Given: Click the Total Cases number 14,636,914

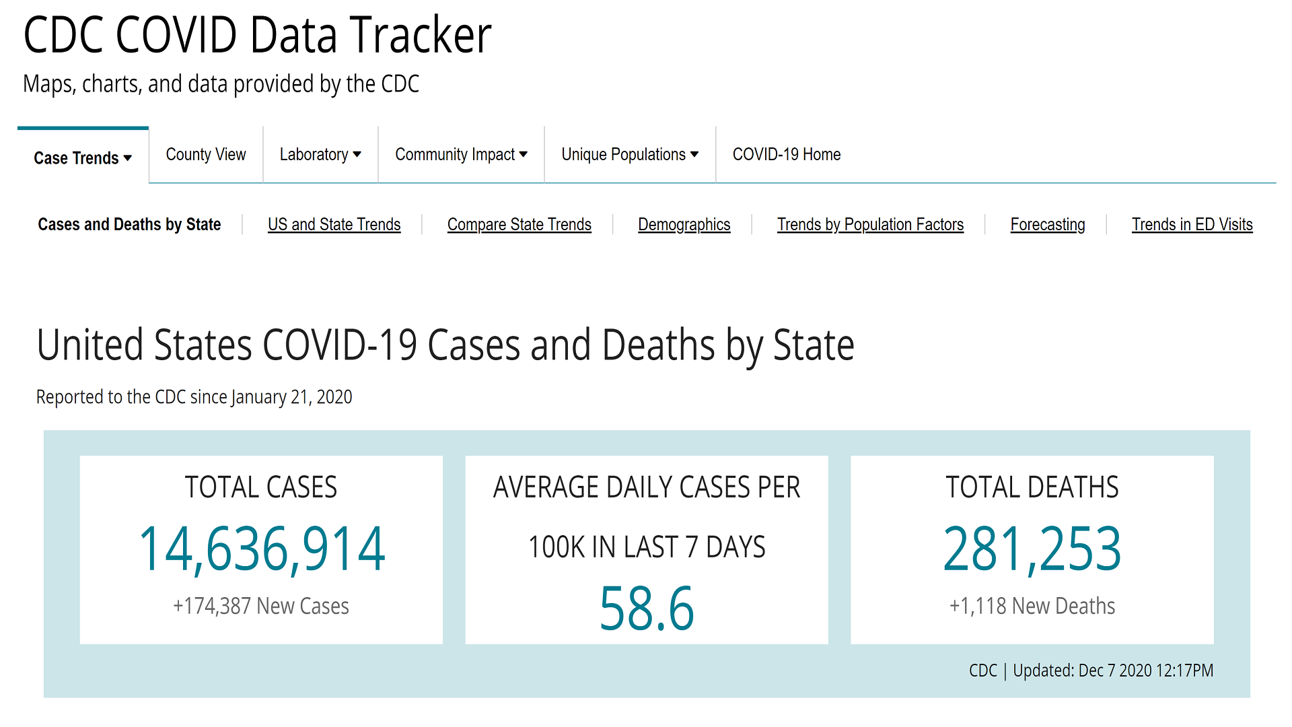Looking at the screenshot, I should coord(262,549).
